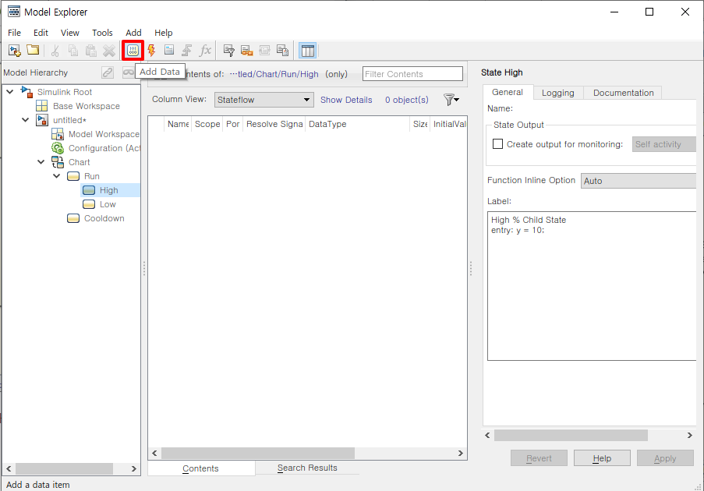Open the Self activity dropdown

(x=664, y=144)
